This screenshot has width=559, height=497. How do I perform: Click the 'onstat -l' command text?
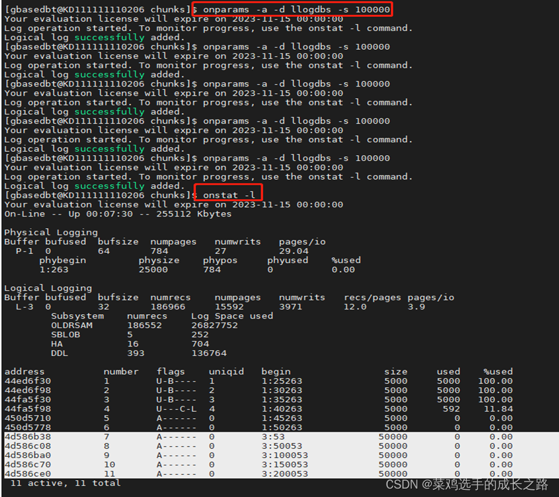point(229,195)
